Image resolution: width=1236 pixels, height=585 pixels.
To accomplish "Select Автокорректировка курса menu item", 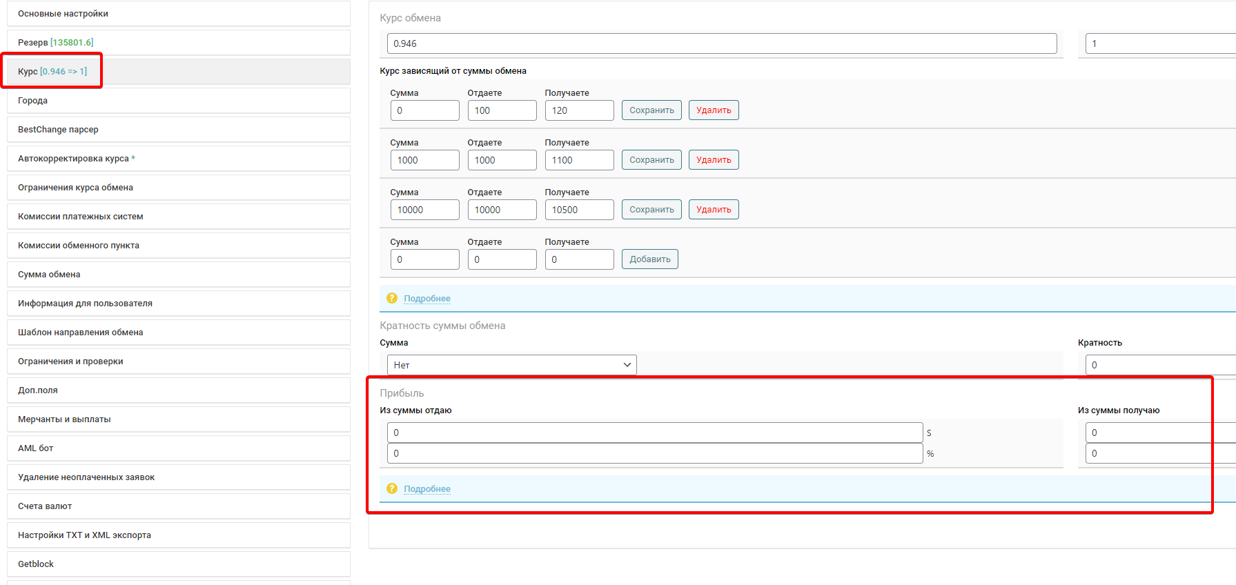I will click(178, 158).
